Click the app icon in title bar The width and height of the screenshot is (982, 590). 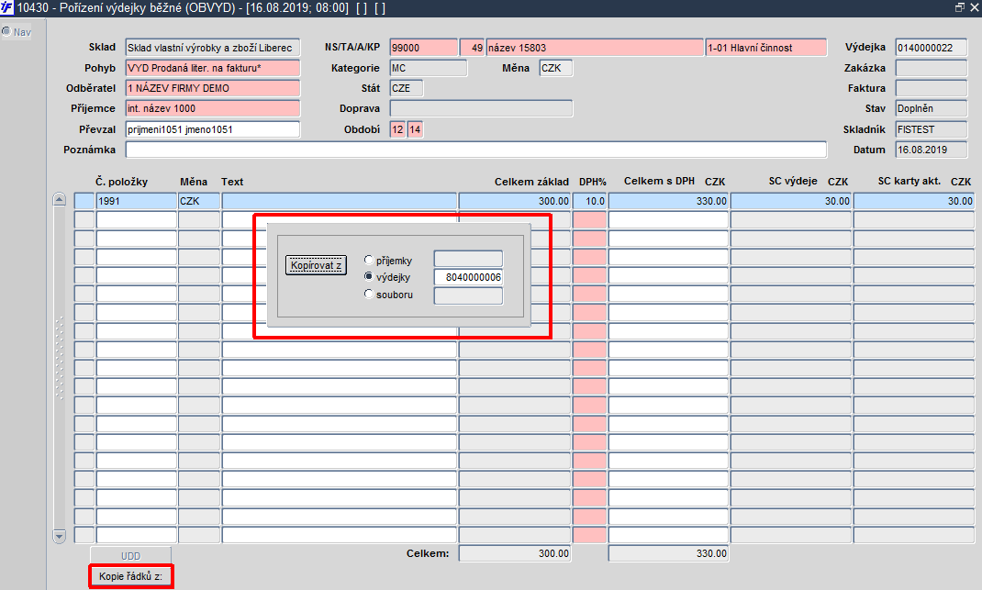(7, 7)
